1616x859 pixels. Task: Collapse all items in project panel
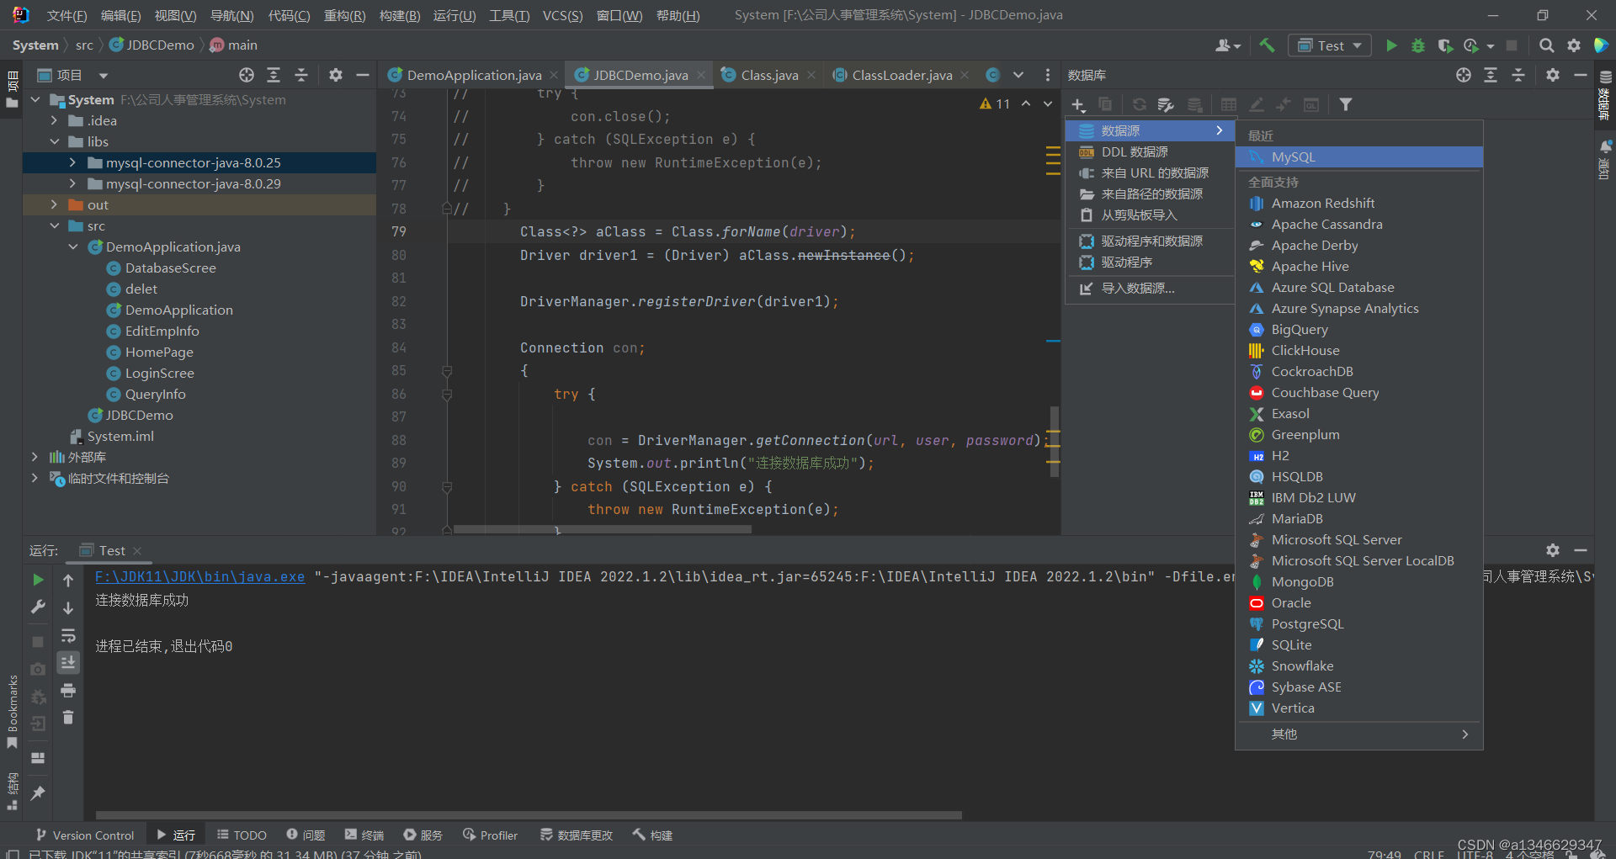click(301, 75)
